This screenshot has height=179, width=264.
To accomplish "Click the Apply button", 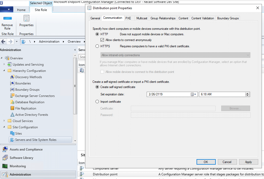I will (x=248, y=162).
